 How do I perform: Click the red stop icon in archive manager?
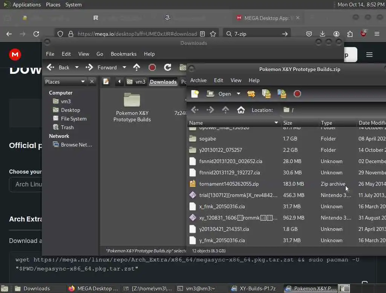pos(297,94)
